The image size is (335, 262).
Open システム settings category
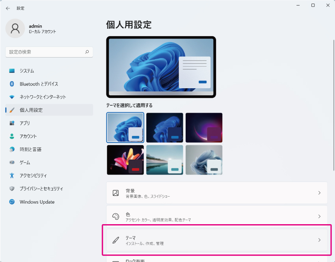pos(49,71)
